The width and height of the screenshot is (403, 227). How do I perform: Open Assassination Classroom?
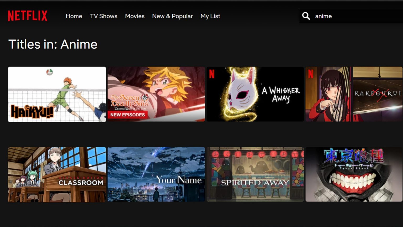(x=57, y=174)
